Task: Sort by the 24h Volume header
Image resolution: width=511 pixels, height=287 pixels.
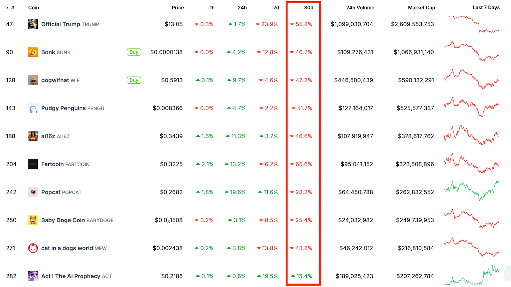Action: (360, 8)
